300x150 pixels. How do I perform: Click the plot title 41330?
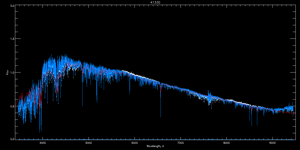(x=155, y=2)
